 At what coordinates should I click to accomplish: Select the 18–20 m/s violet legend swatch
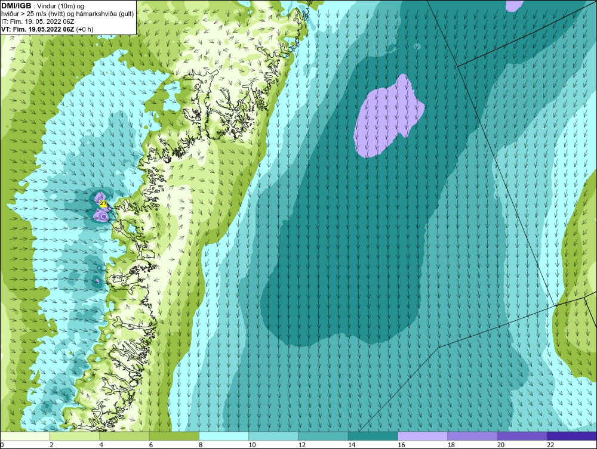[x=472, y=436]
